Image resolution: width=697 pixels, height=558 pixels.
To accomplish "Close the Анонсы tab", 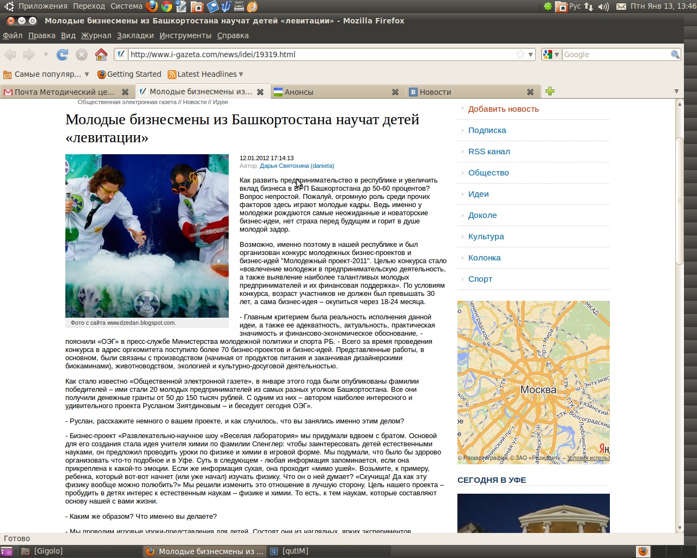I will (395, 92).
